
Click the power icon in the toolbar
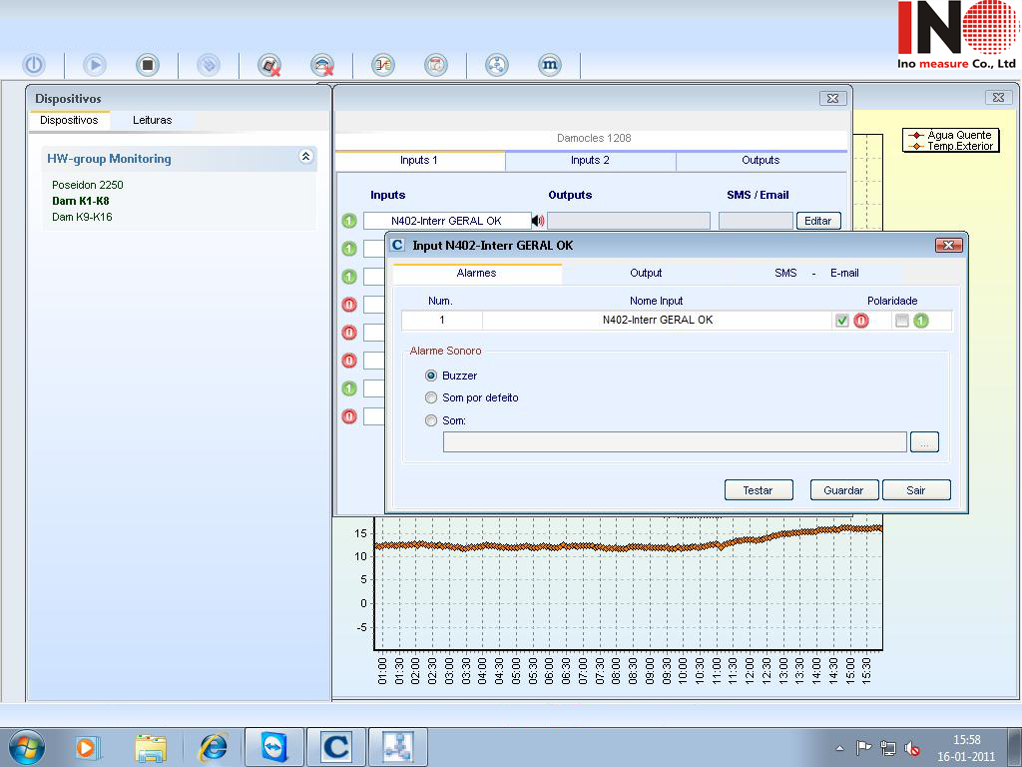34,65
